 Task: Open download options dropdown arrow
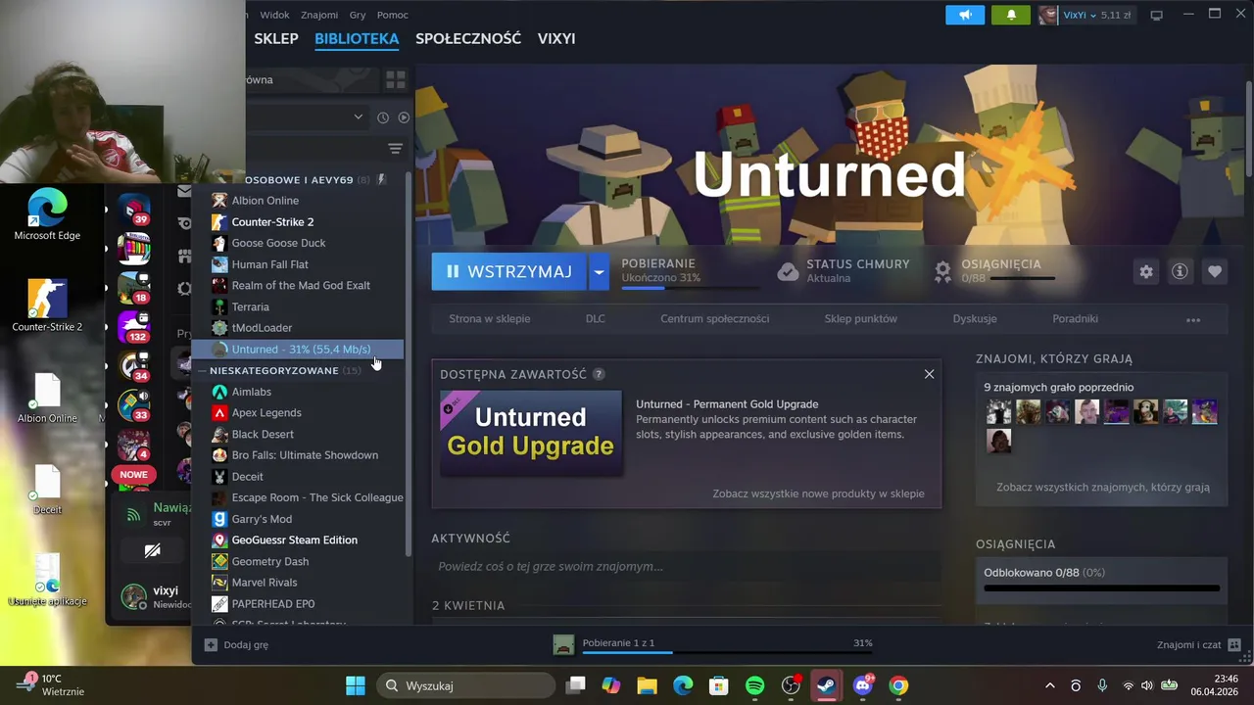(599, 271)
